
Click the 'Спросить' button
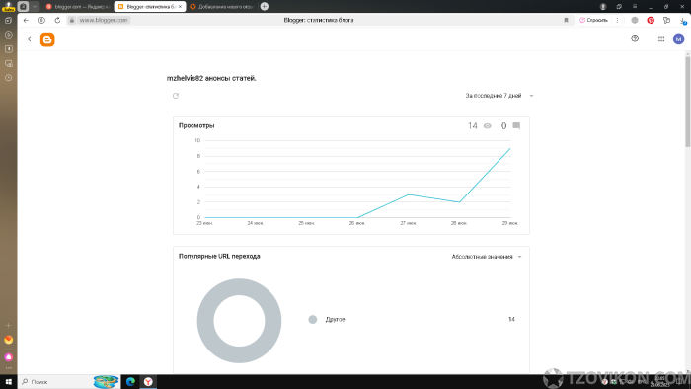[x=593, y=20]
